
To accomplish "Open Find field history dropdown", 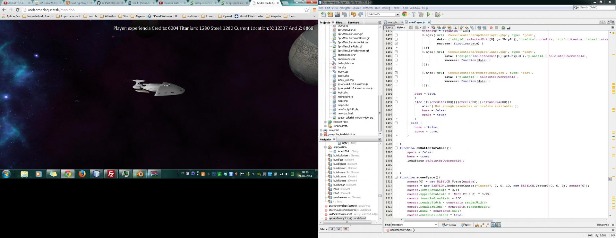I will point(436,225).
